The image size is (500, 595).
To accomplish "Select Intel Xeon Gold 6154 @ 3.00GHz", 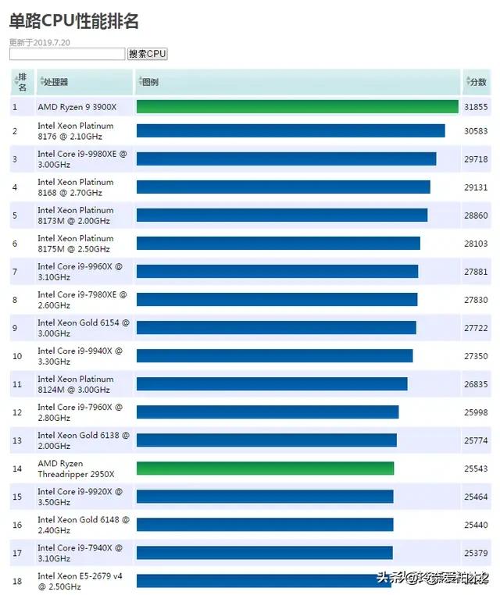I will click(x=84, y=327).
